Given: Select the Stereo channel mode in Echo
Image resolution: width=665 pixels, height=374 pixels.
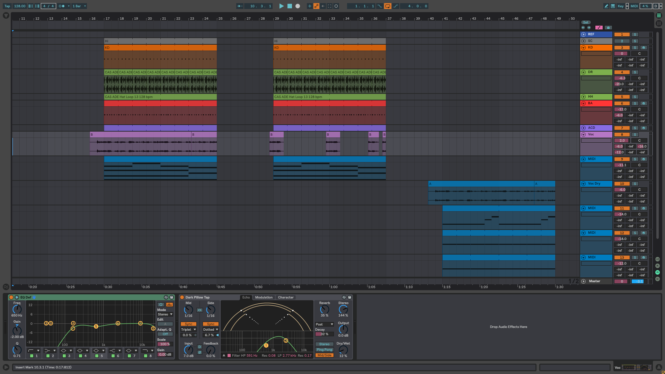Looking at the screenshot, I should pos(325,344).
